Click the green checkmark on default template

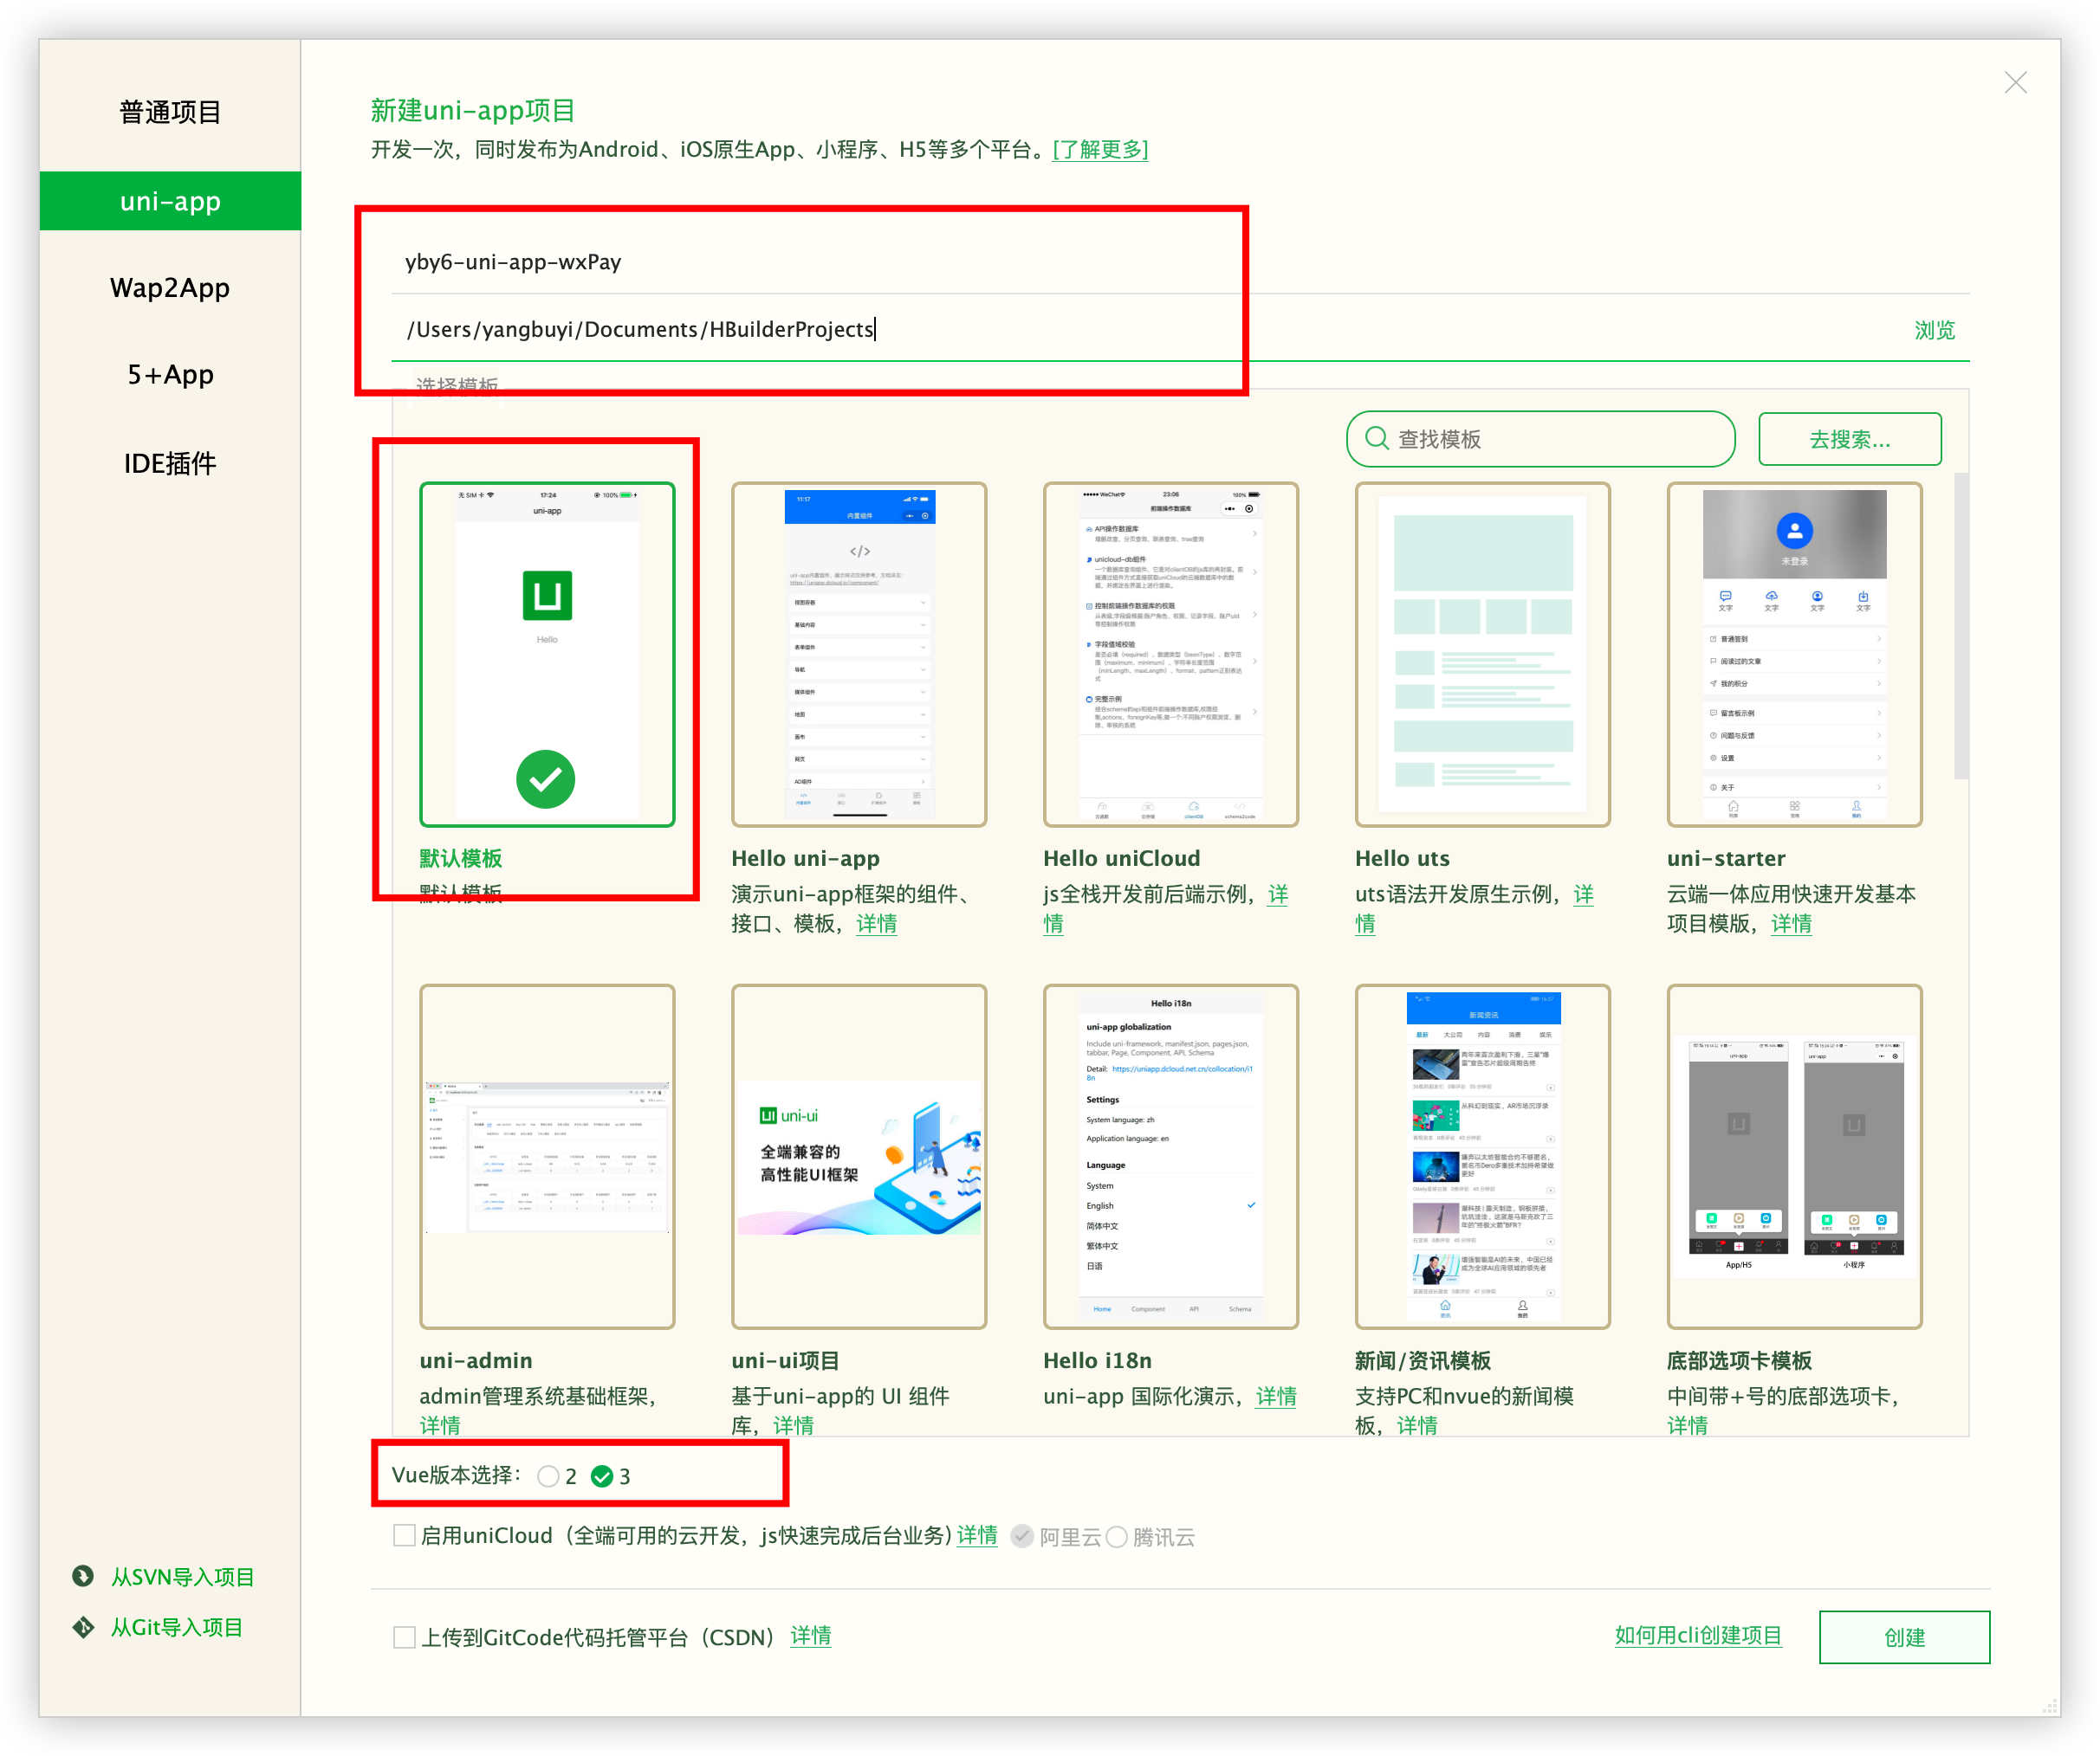545,778
